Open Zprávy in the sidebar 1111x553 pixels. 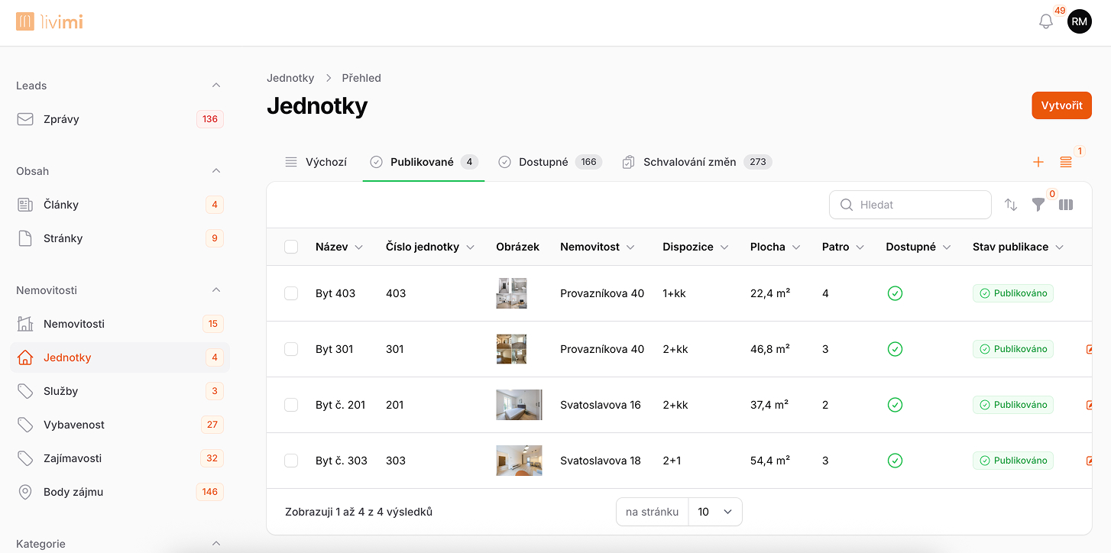point(120,119)
